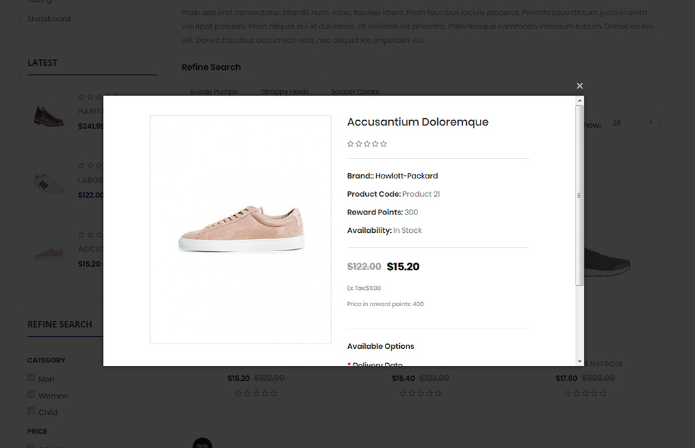This screenshot has width=695, height=448.
Task: Open Hewlett-Packard brand link
Action: [407, 176]
